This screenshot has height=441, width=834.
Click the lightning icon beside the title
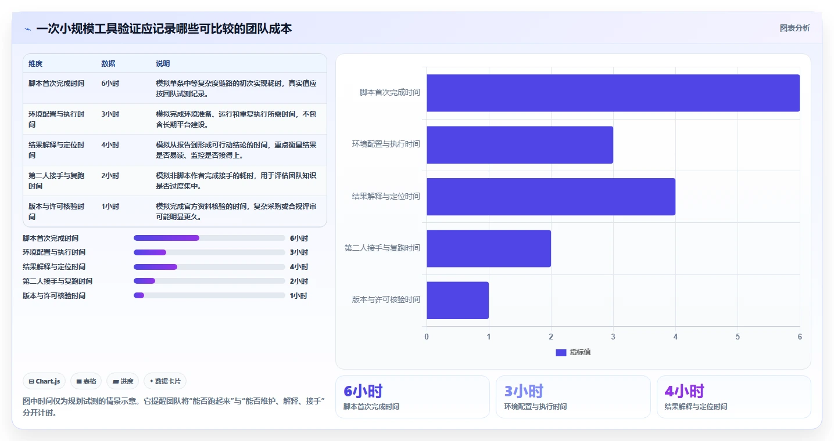pos(27,29)
